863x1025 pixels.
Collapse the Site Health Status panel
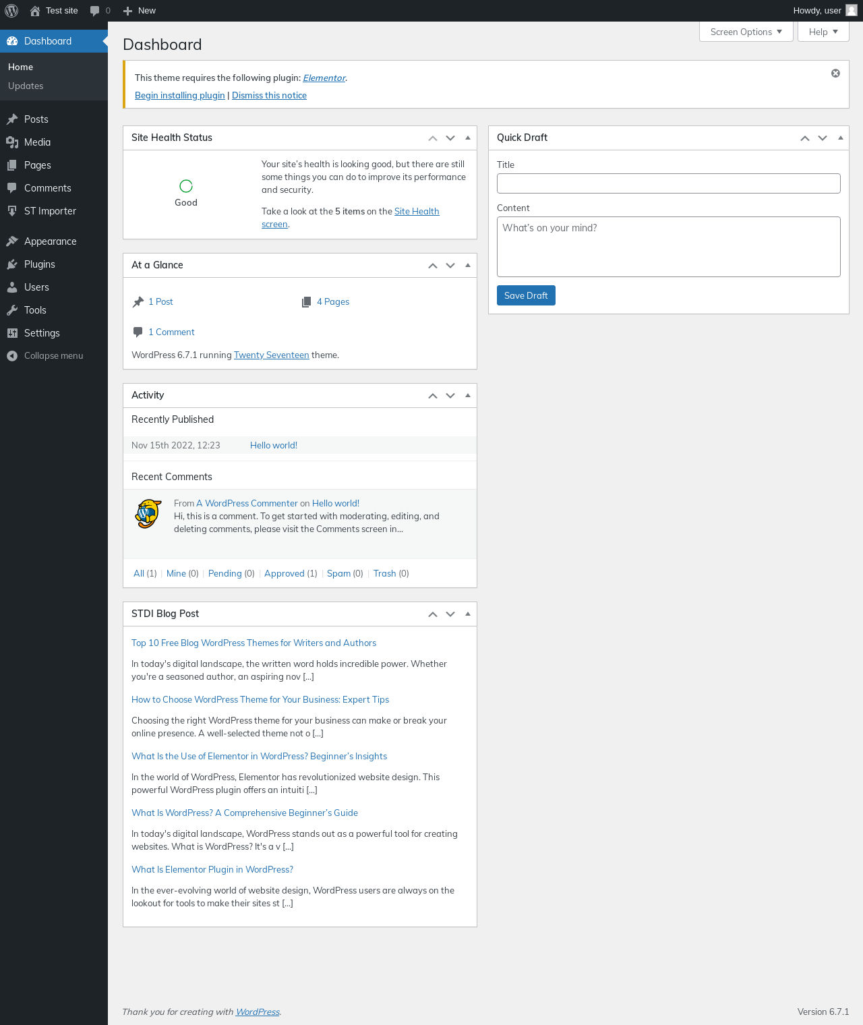(x=468, y=138)
